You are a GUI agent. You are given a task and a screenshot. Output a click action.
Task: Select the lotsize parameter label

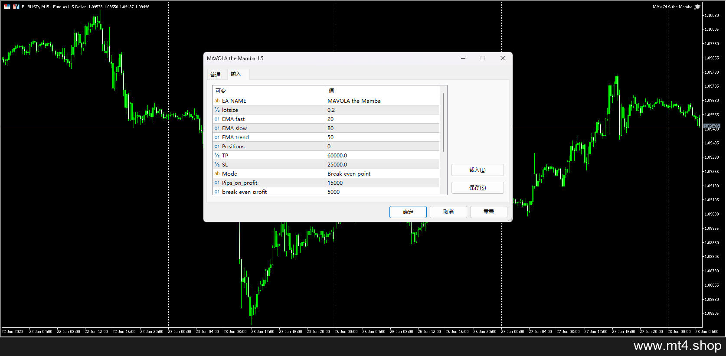click(x=230, y=110)
